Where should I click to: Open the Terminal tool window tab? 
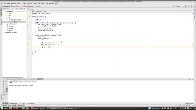(x=31, y=103)
